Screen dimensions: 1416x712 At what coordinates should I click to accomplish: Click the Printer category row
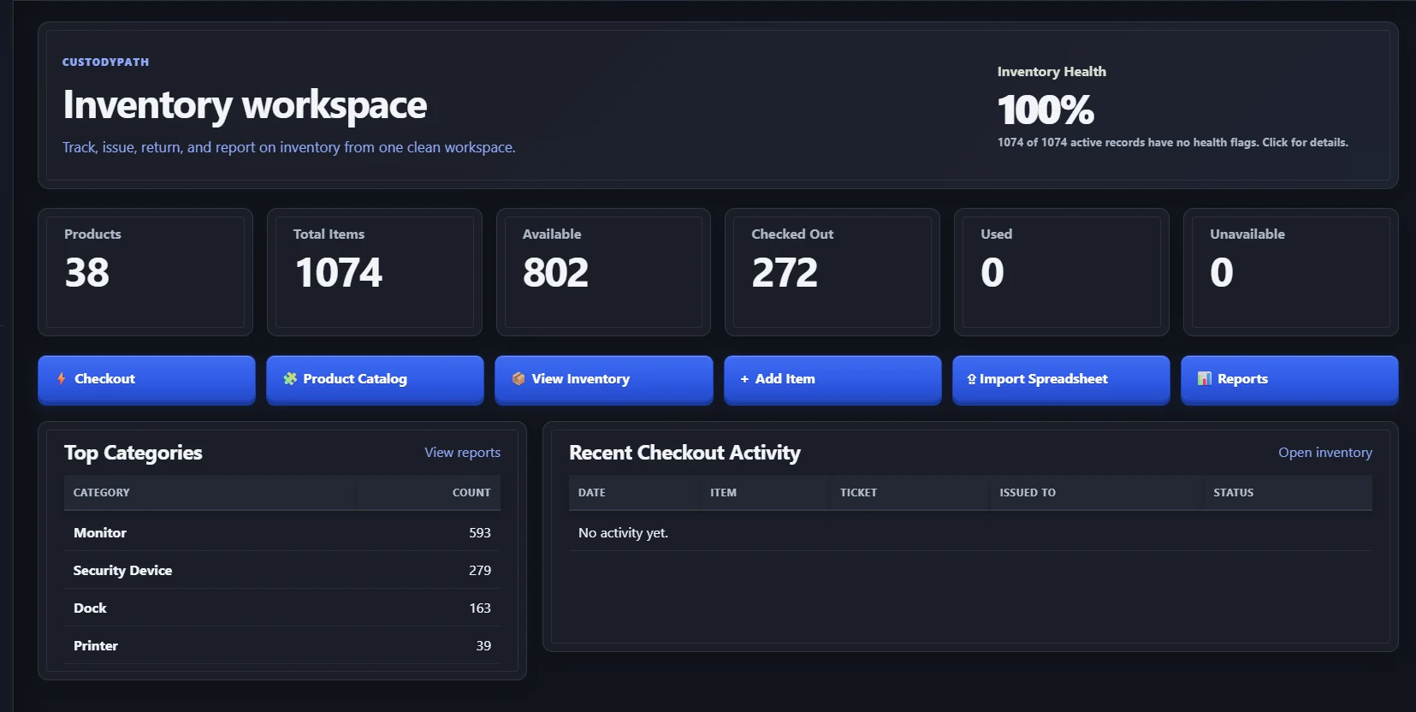[282, 645]
